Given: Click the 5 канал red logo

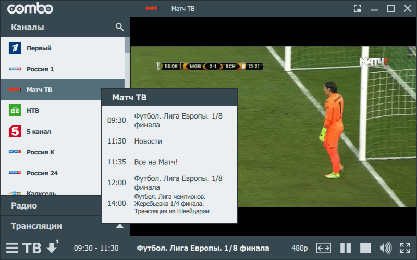Looking at the screenshot, I should tap(15, 131).
